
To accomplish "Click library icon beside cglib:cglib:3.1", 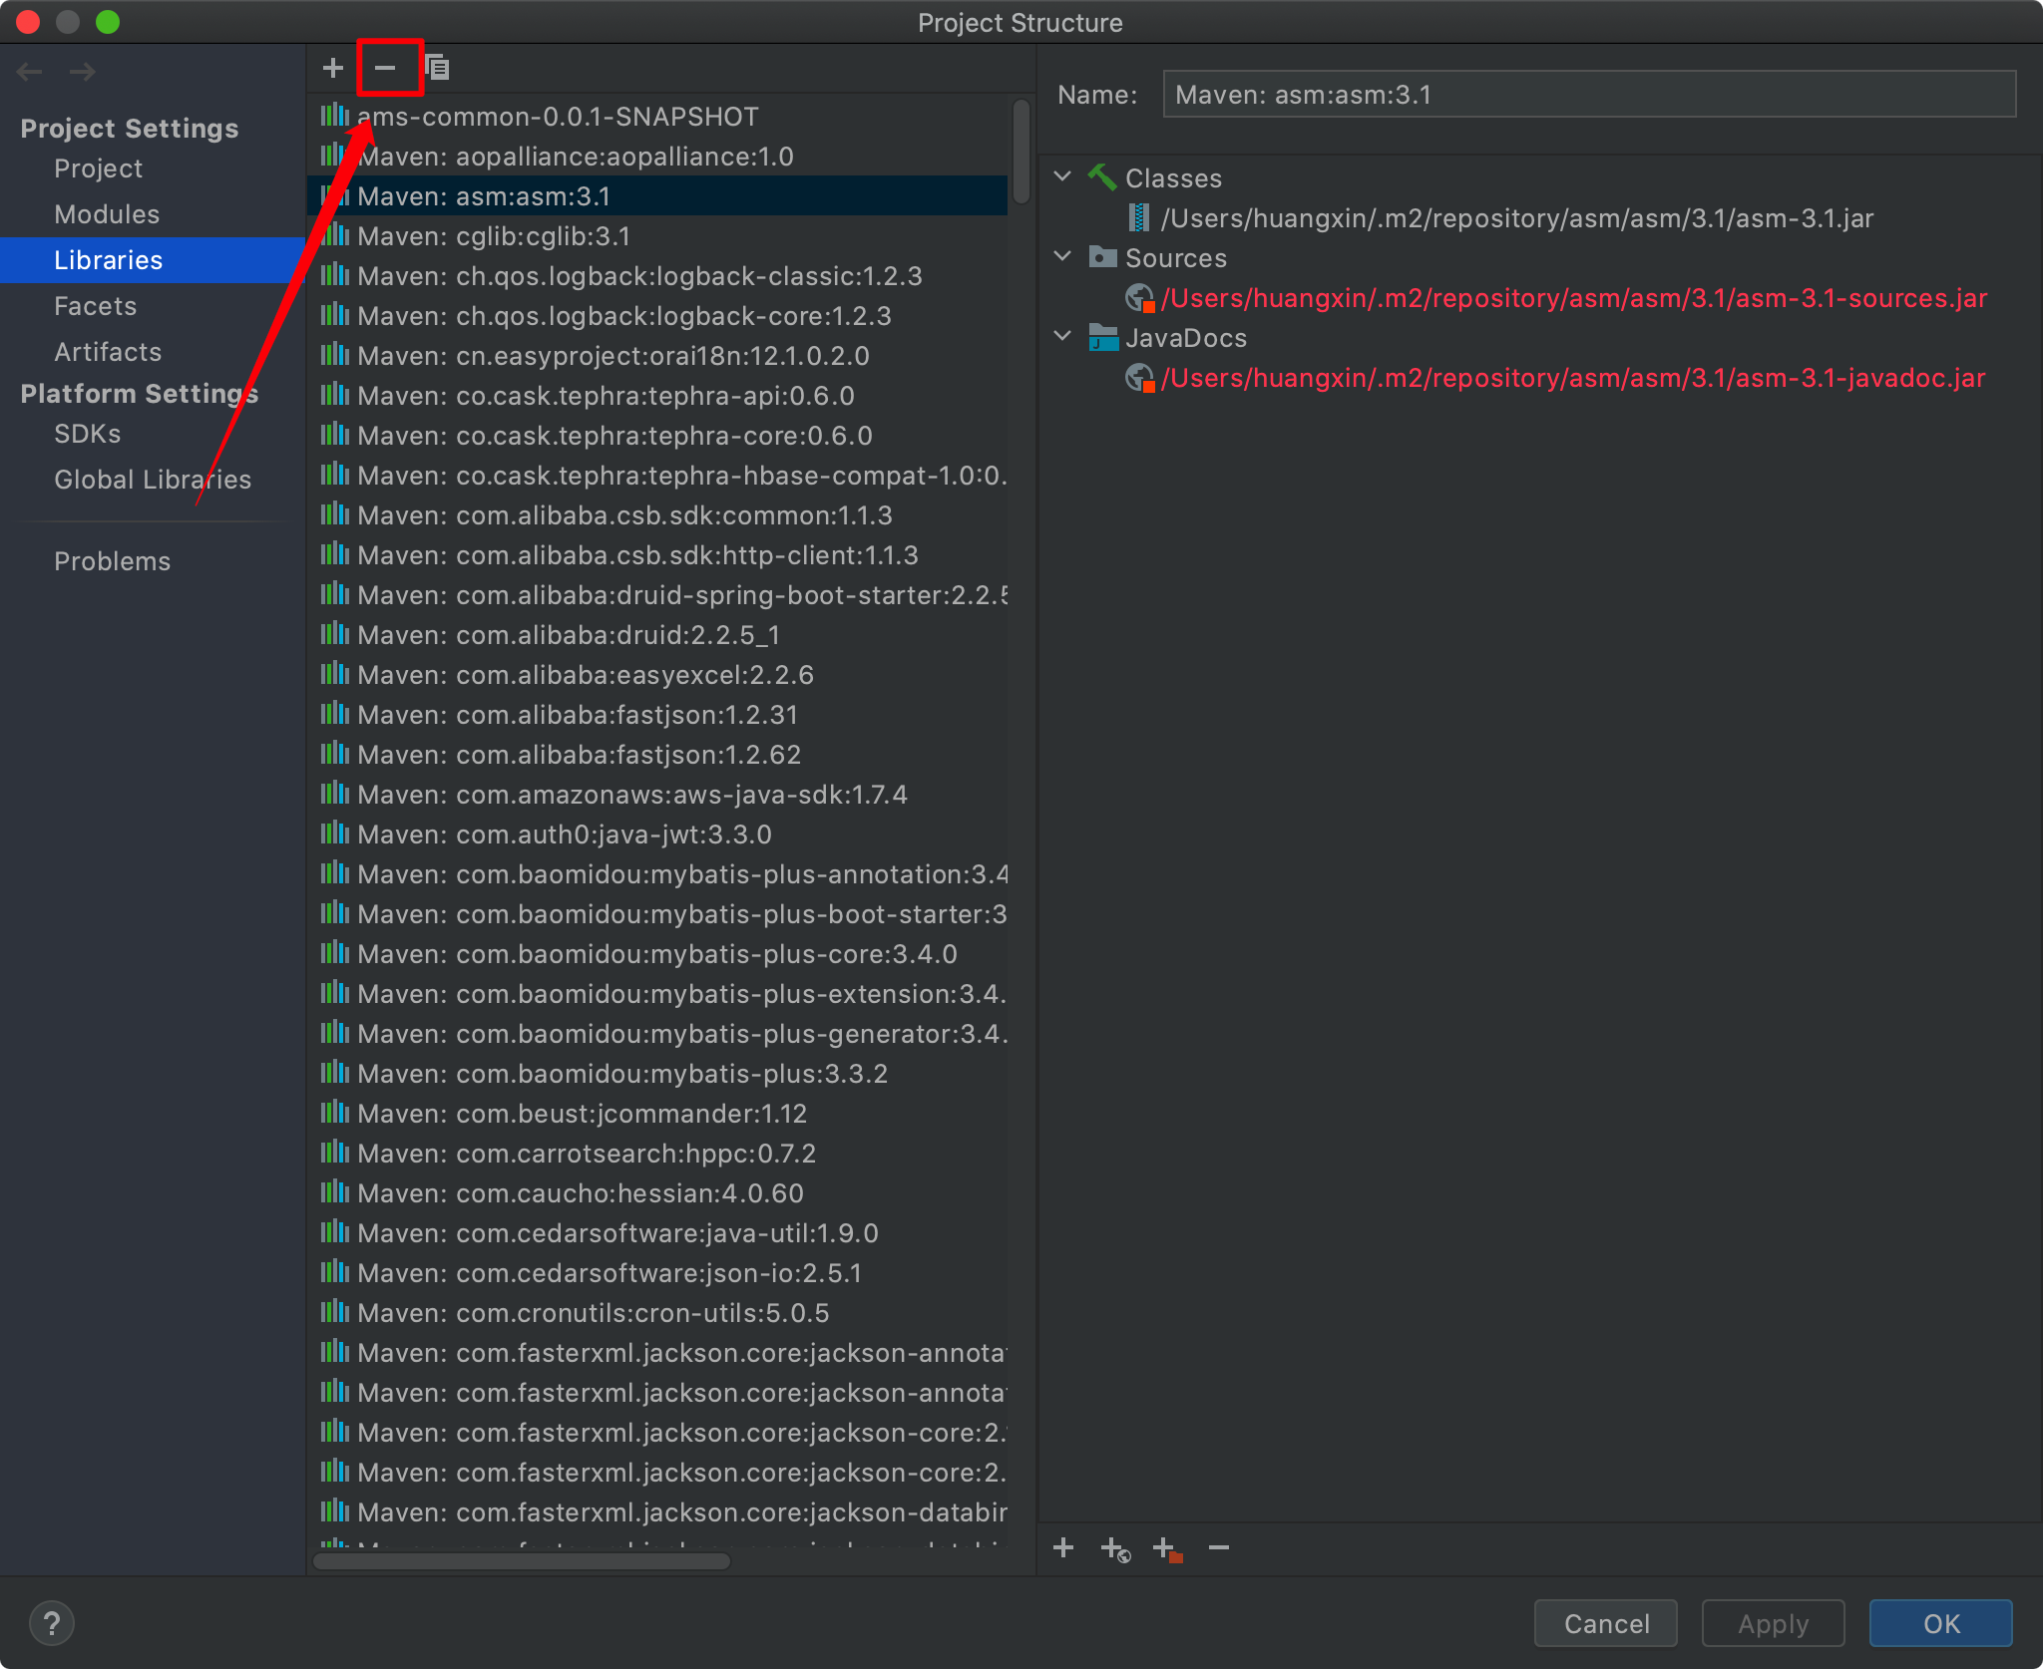I will (335, 235).
